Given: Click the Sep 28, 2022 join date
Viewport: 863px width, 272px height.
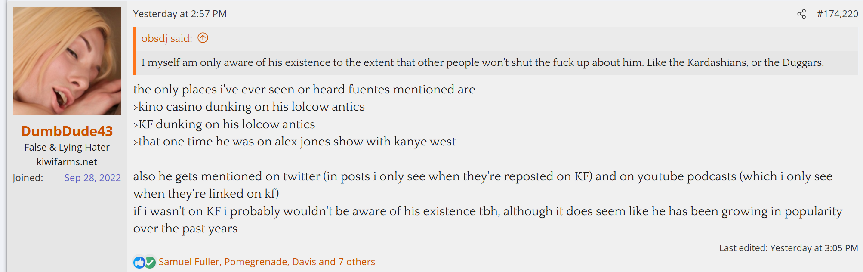Looking at the screenshot, I should tap(92, 178).
